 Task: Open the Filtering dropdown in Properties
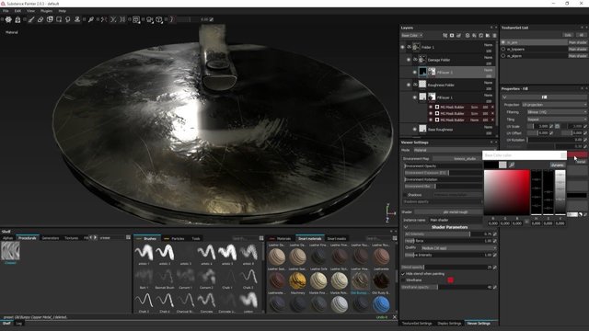tap(557, 112)
